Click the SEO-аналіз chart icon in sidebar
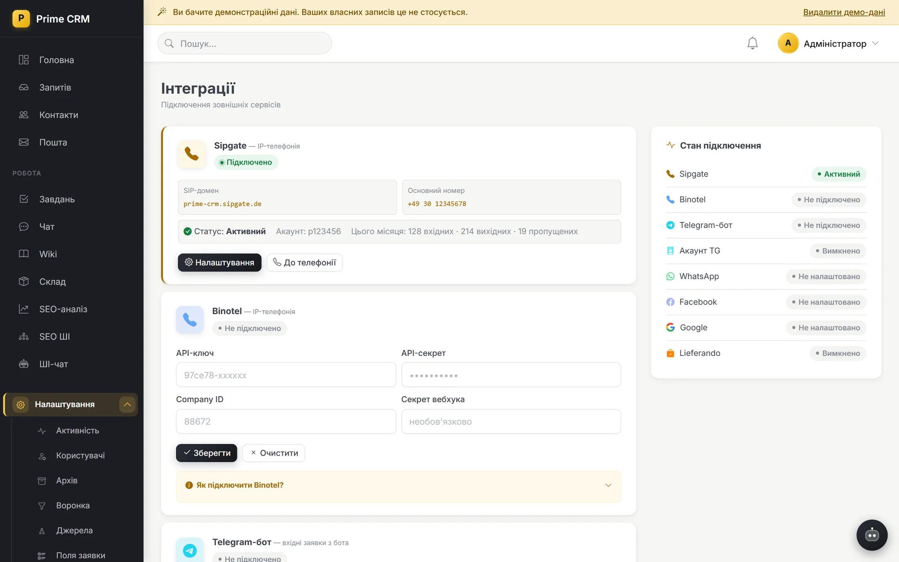The image size is (899, 562). pyautogui.click(x=24, y=309)
